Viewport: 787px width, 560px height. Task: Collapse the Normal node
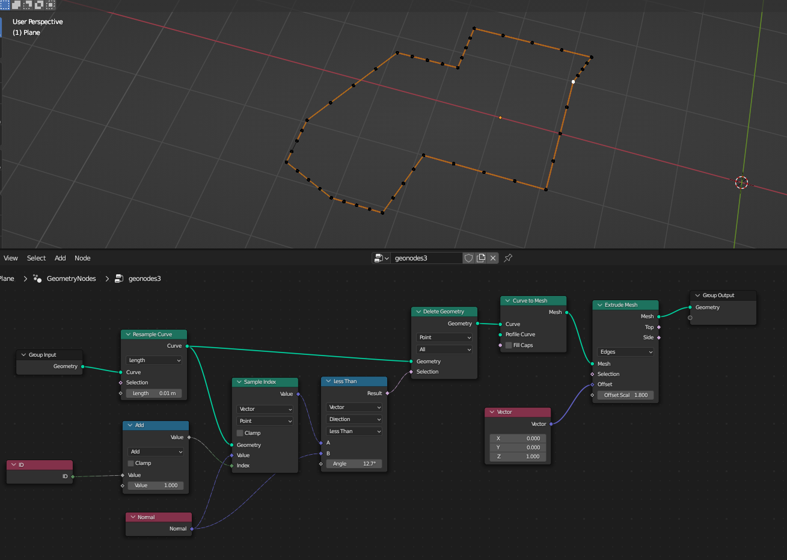pyautogui.click(x=133, y=517)
